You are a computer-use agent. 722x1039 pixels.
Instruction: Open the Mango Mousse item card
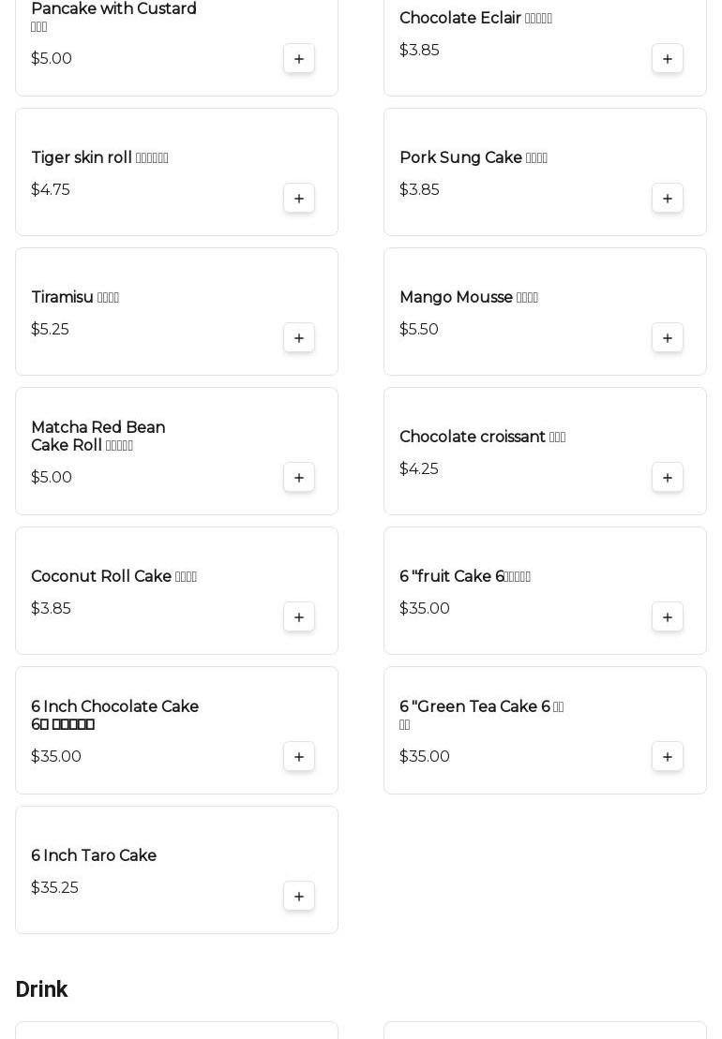pyautogui.click(x=545, y=311)
